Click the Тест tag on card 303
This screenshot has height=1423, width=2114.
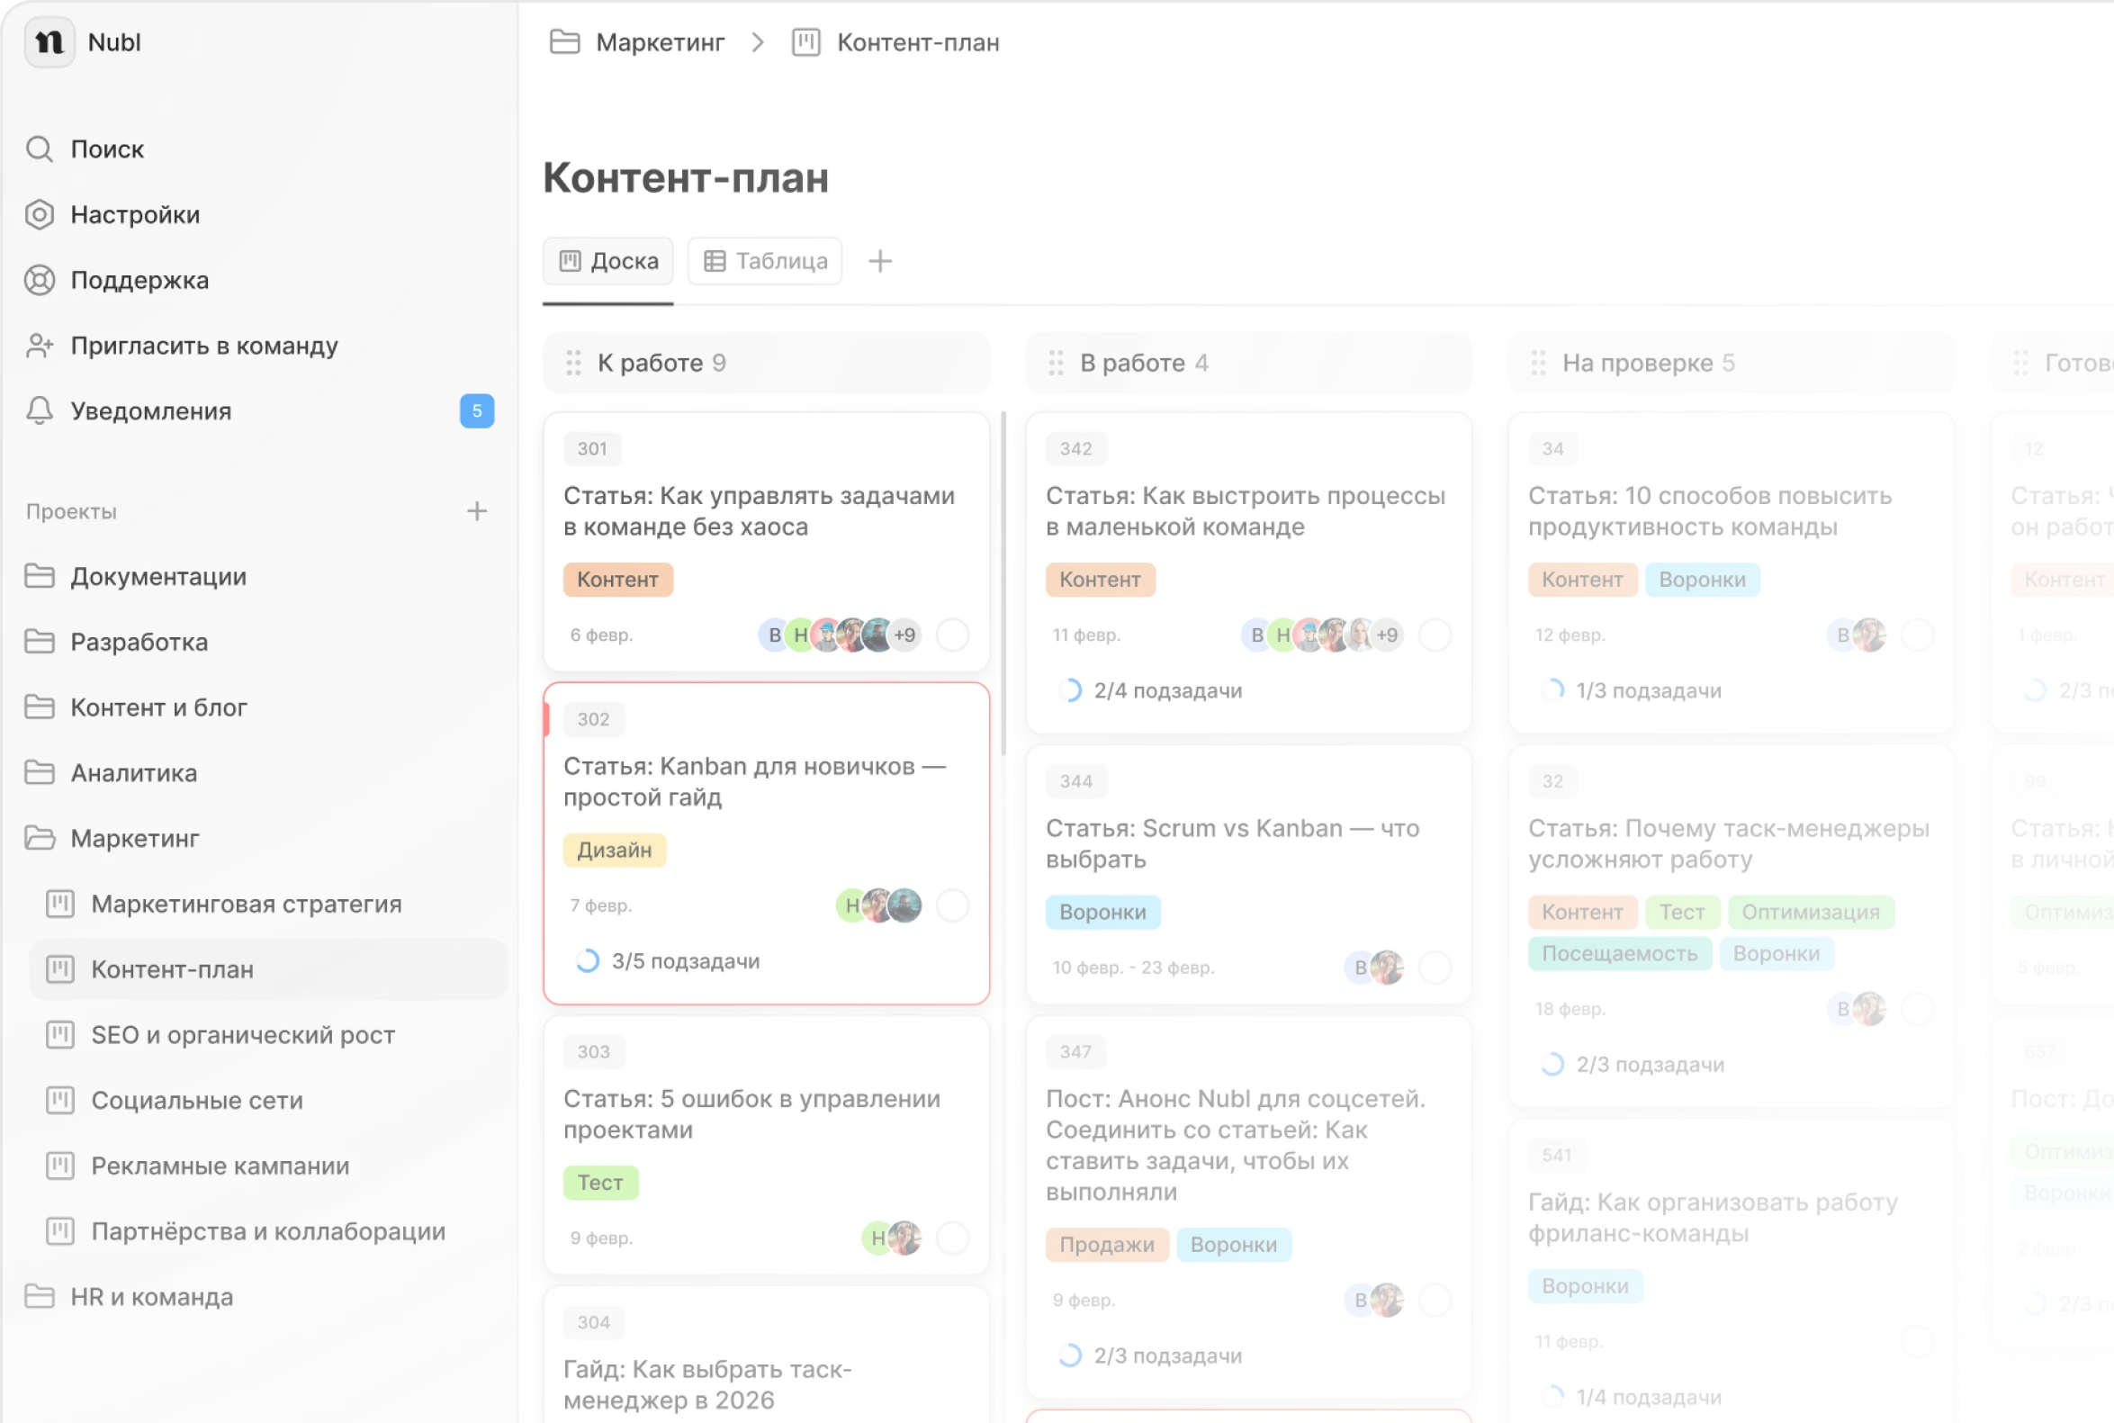(600, 1182)
